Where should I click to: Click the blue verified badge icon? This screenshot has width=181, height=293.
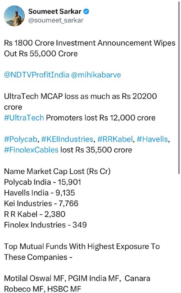pyautogui.click(x=86, y=11)
